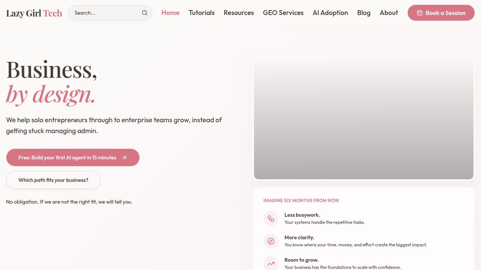The height and width of the screenshot is (270, 481).
Task: Open the GEO Services nav item
Action: pos(283,13)
